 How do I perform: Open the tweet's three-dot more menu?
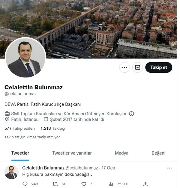tap(169, 168)
